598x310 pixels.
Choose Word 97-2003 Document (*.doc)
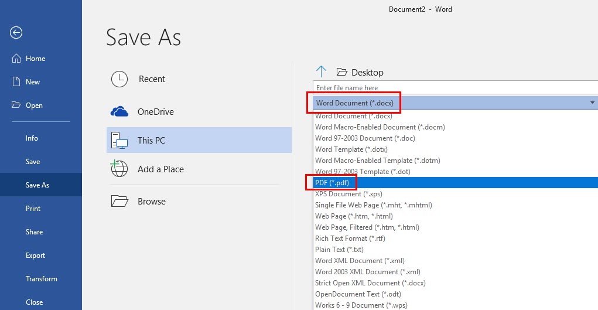[455, 138]
